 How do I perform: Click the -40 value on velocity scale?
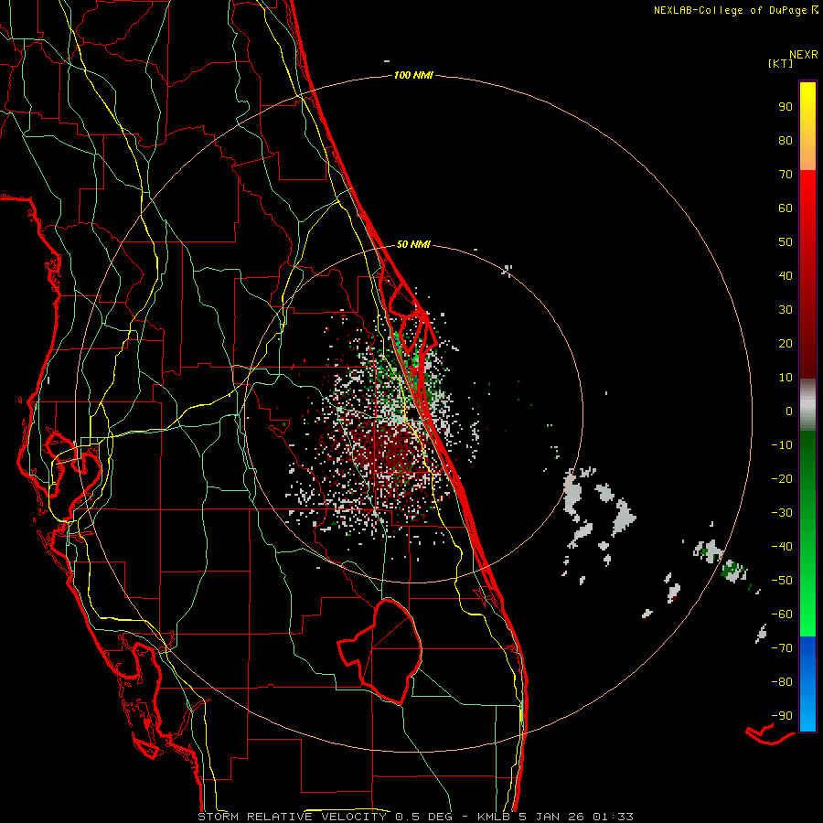click(x=782, y=547)
